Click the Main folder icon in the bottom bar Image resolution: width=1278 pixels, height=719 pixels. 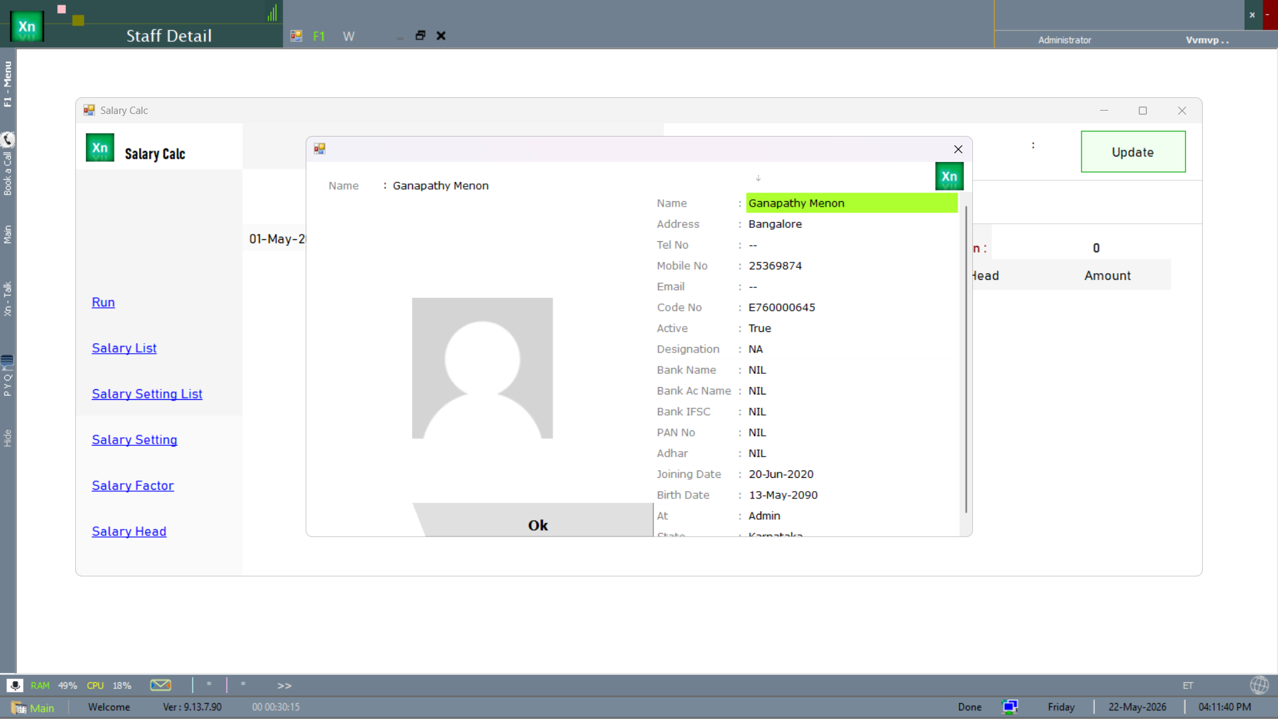click(19, 708)
